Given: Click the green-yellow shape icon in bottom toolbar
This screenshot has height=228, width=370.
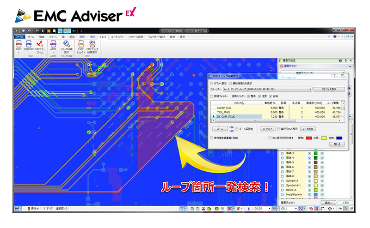Looking at the screenshot, I should click(x=209, y=209).
